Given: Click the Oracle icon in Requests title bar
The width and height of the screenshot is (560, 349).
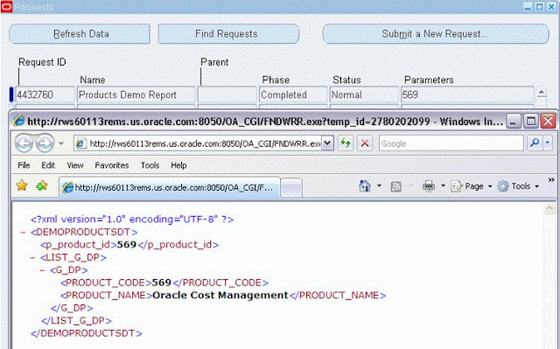Looking at the screenshot, I should 6,6.
